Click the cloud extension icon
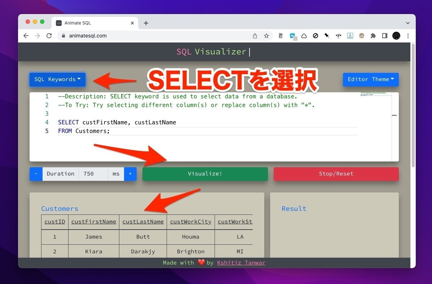The image size is (432, 284). pyautogui.click(x=304, y=36)
